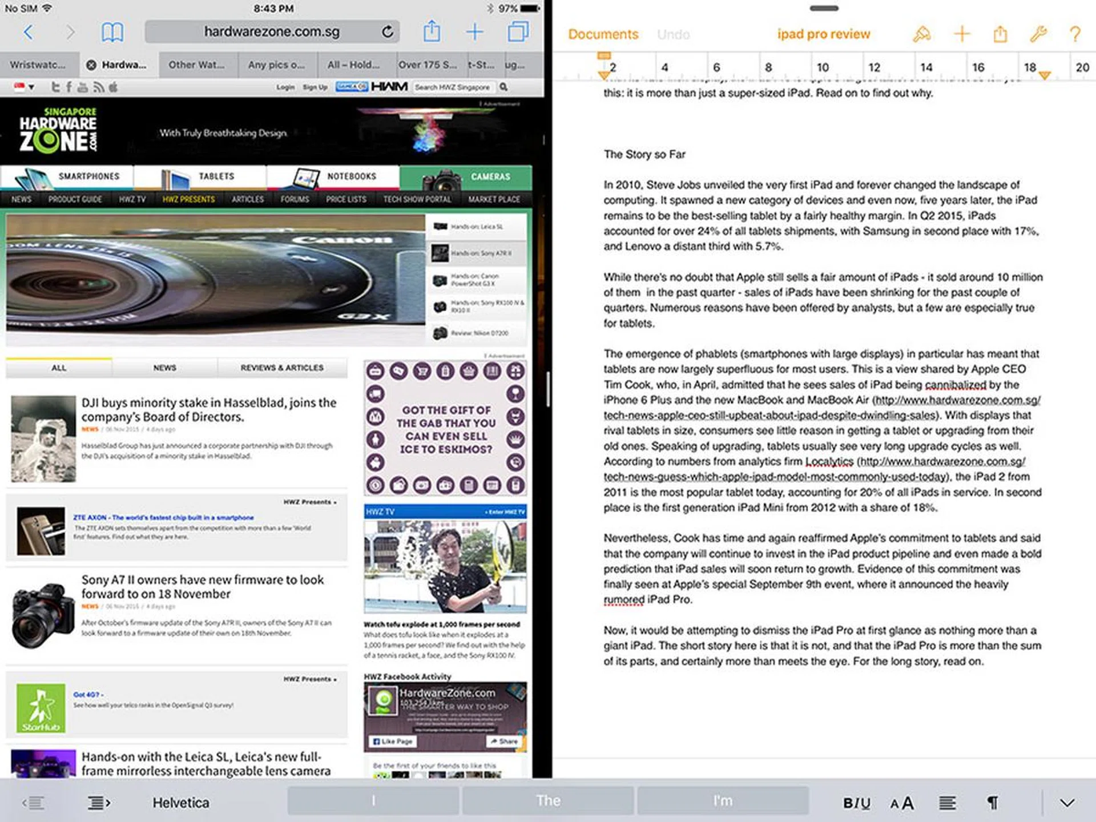Viewport: 1096px width, 822px height.
Task: Go back to Documents in Pages
Action: [x=603, y=34]
